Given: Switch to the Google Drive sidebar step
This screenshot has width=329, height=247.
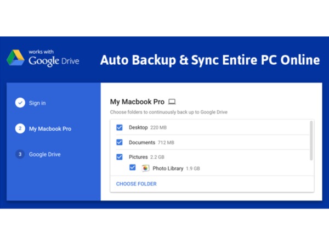Looking at the screenshot, I should pyautogui.click(x=44, y=154).
